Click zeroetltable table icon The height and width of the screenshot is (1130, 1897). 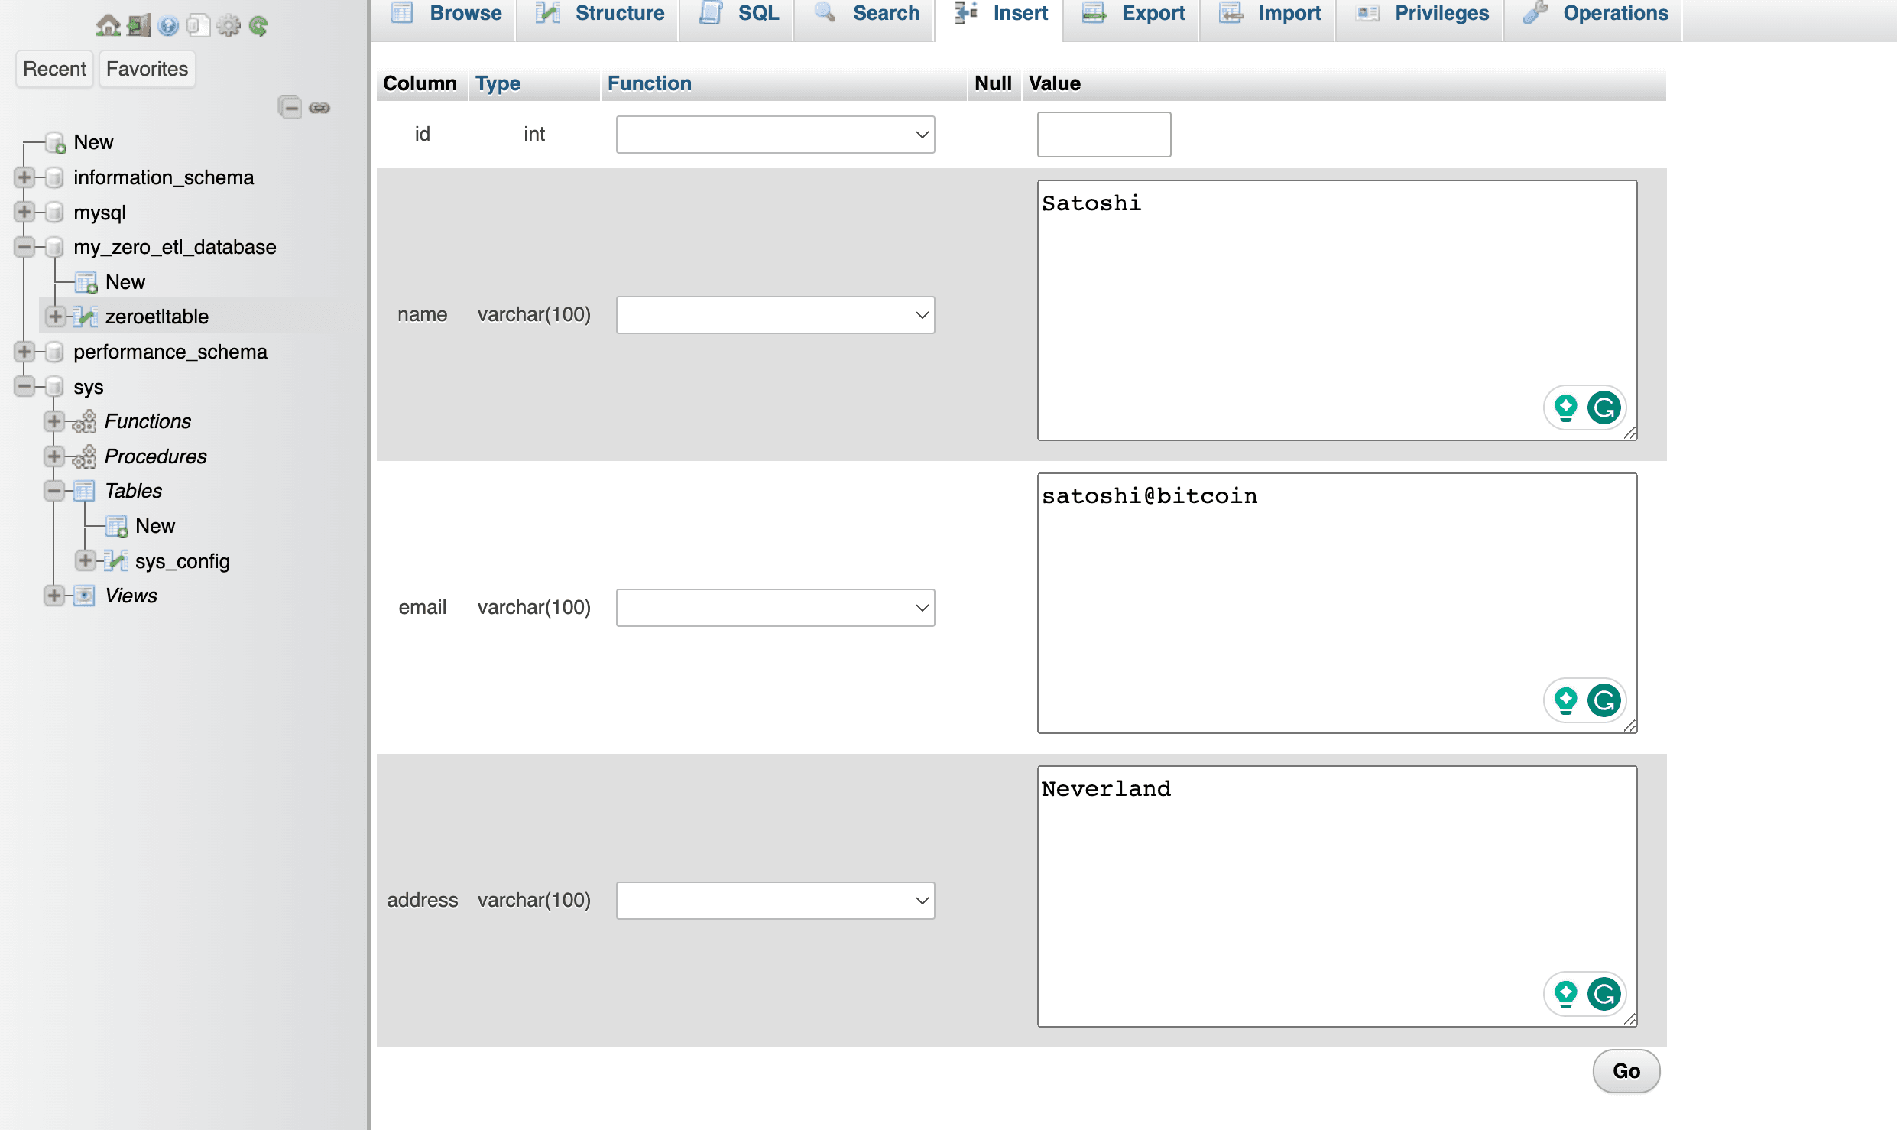point(86,317)
